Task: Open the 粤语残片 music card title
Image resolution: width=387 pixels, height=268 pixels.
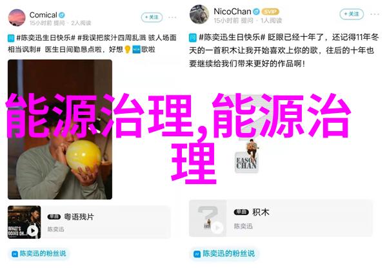Action: [x=79, y=217]
